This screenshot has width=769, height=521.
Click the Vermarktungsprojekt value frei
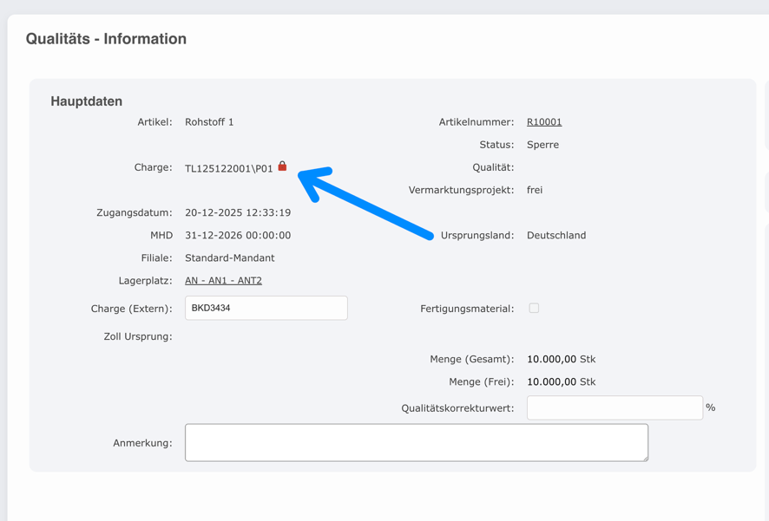(535, 189)
